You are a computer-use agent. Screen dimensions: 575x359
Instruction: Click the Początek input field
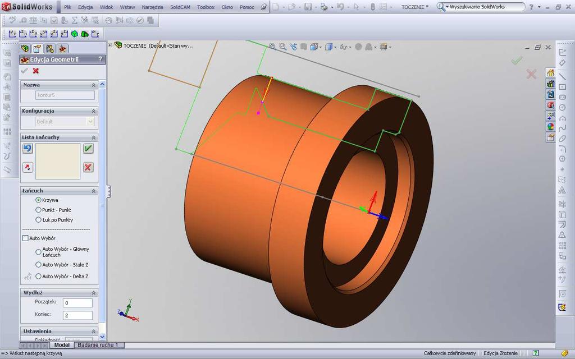77,302
